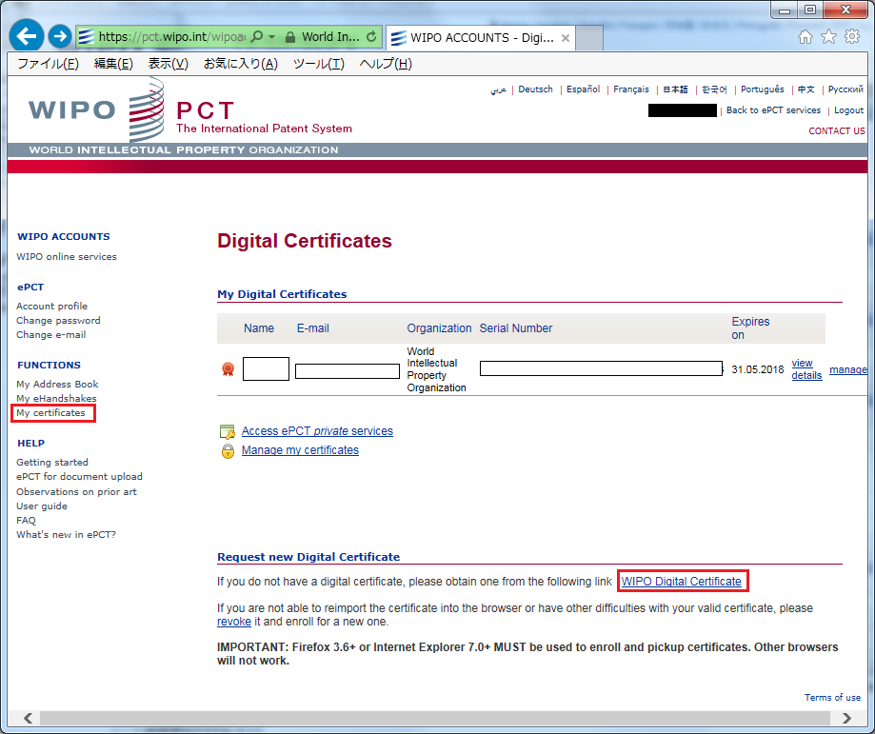
Task: Open browser settings gear icon
Action: [x=852, y=37]
